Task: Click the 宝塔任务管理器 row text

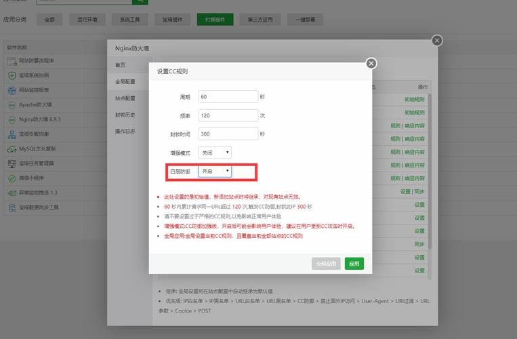Action: tap(37, 163)
